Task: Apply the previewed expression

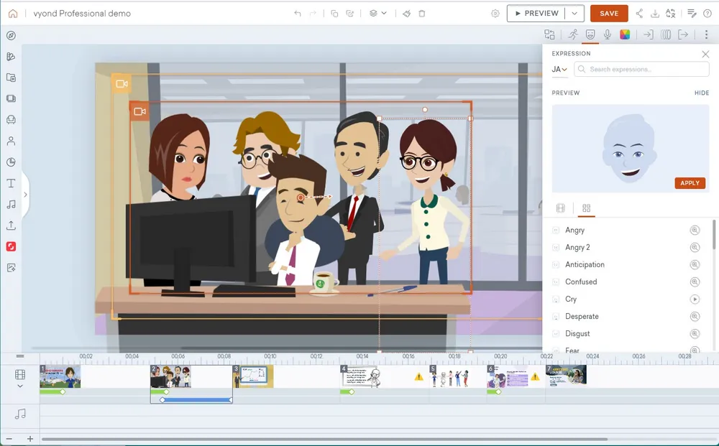Action: click(x=690, y=183)
